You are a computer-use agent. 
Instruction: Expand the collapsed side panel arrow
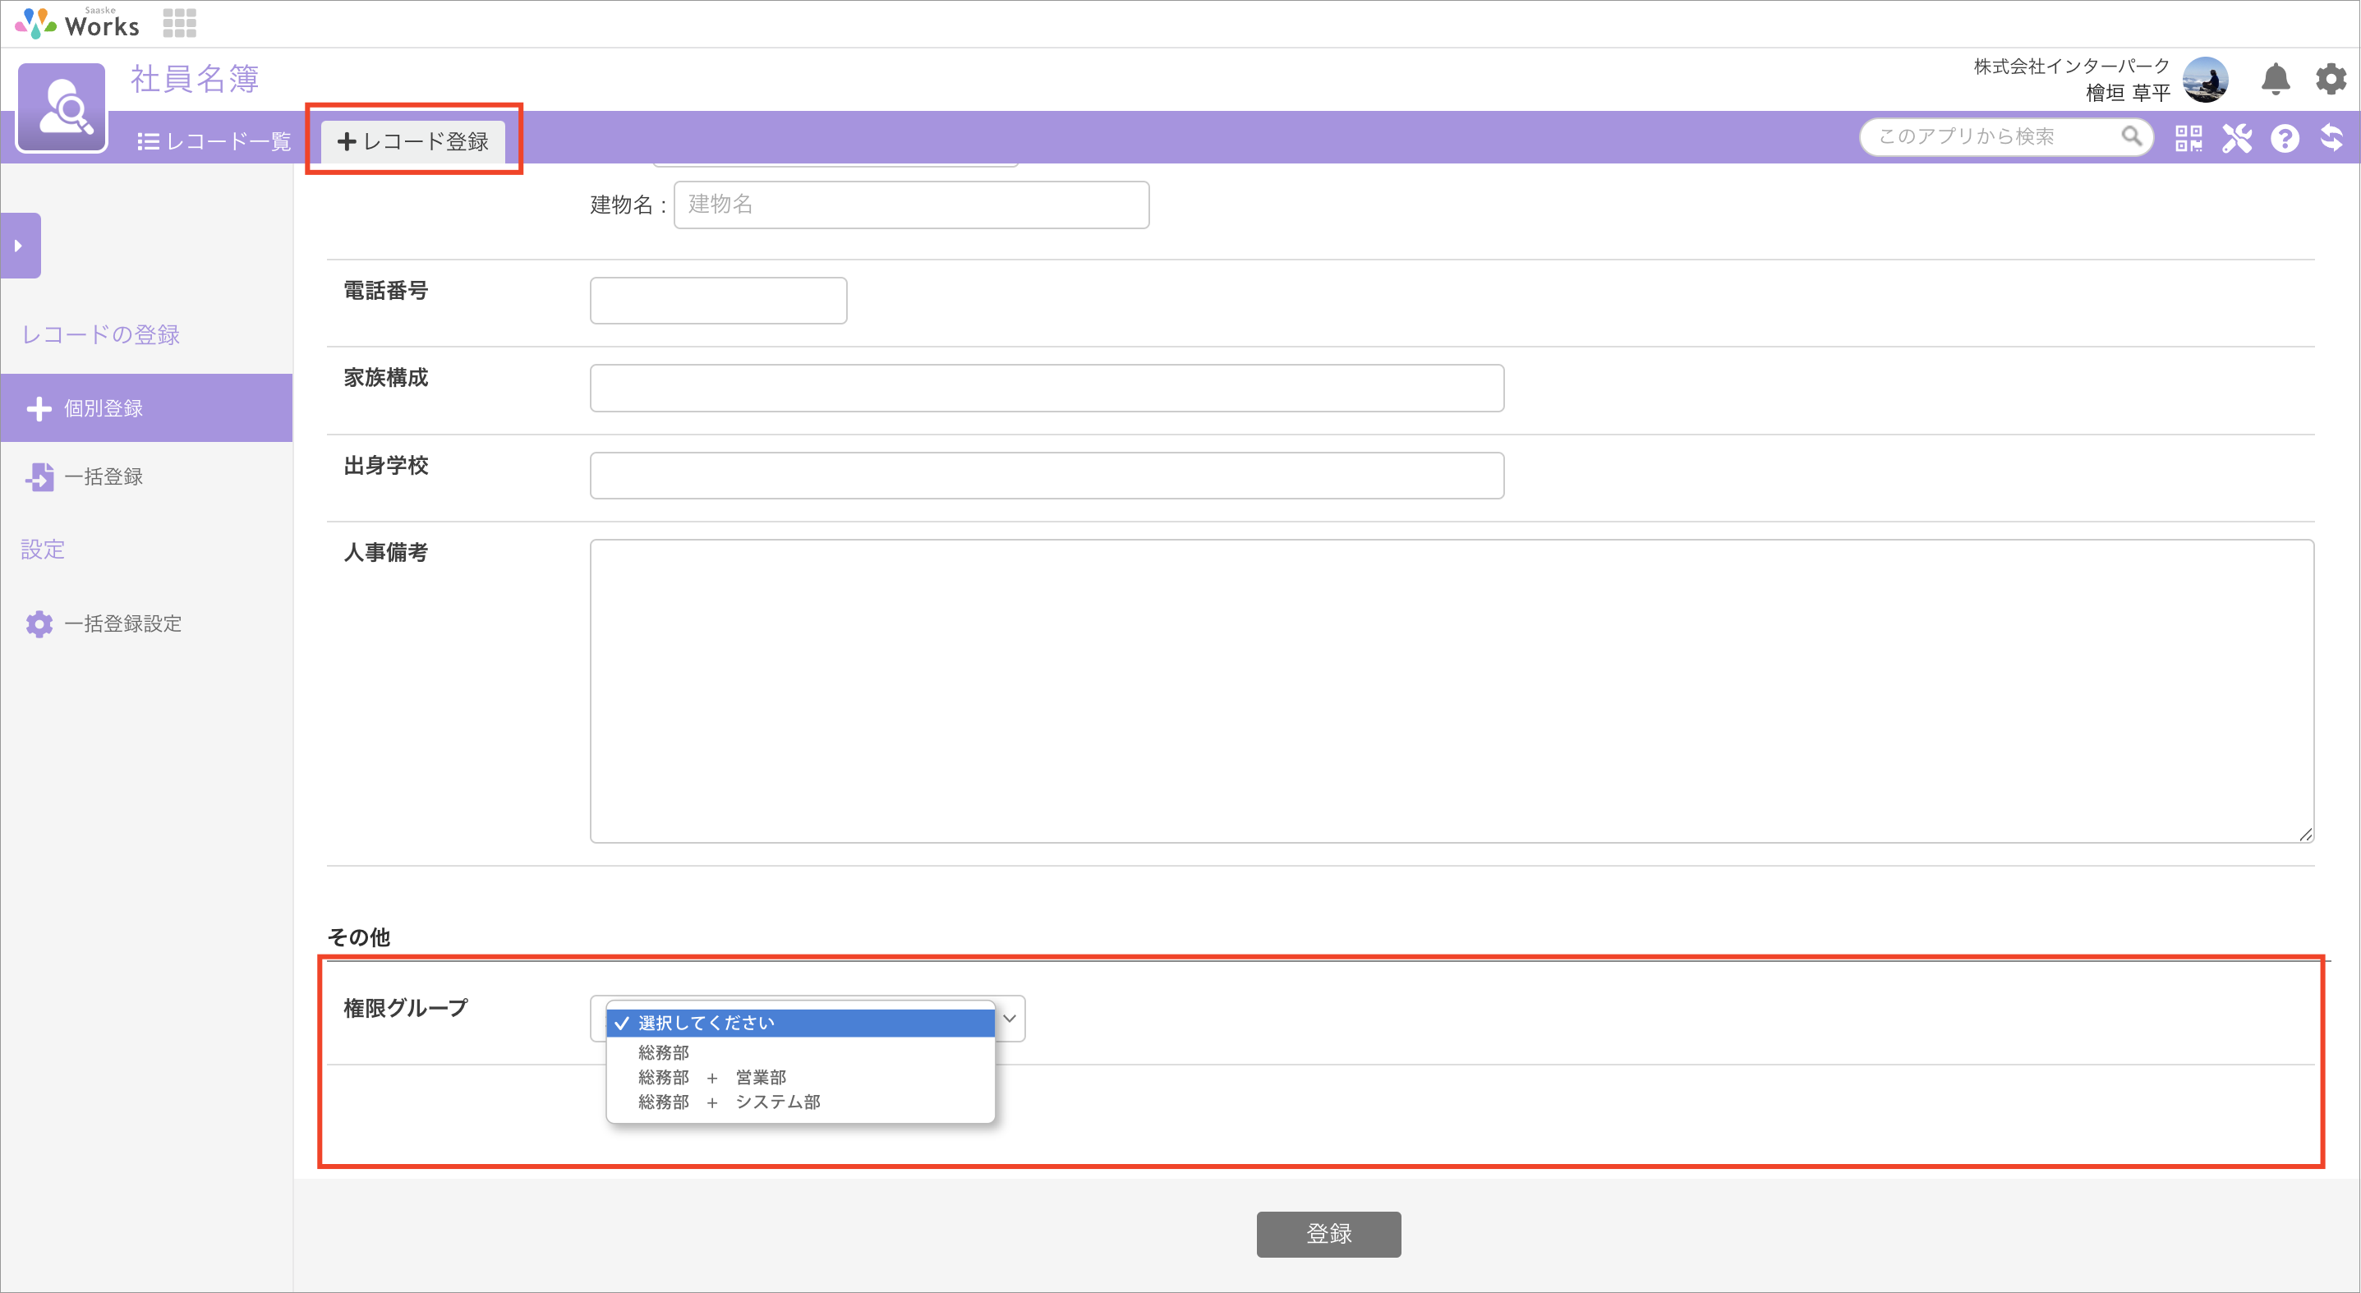[x=21, y=246]
